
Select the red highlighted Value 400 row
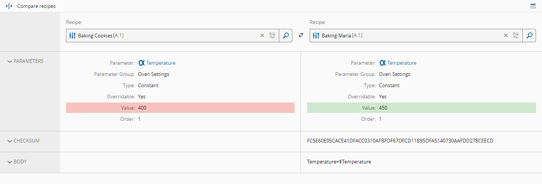click(180, 108)
